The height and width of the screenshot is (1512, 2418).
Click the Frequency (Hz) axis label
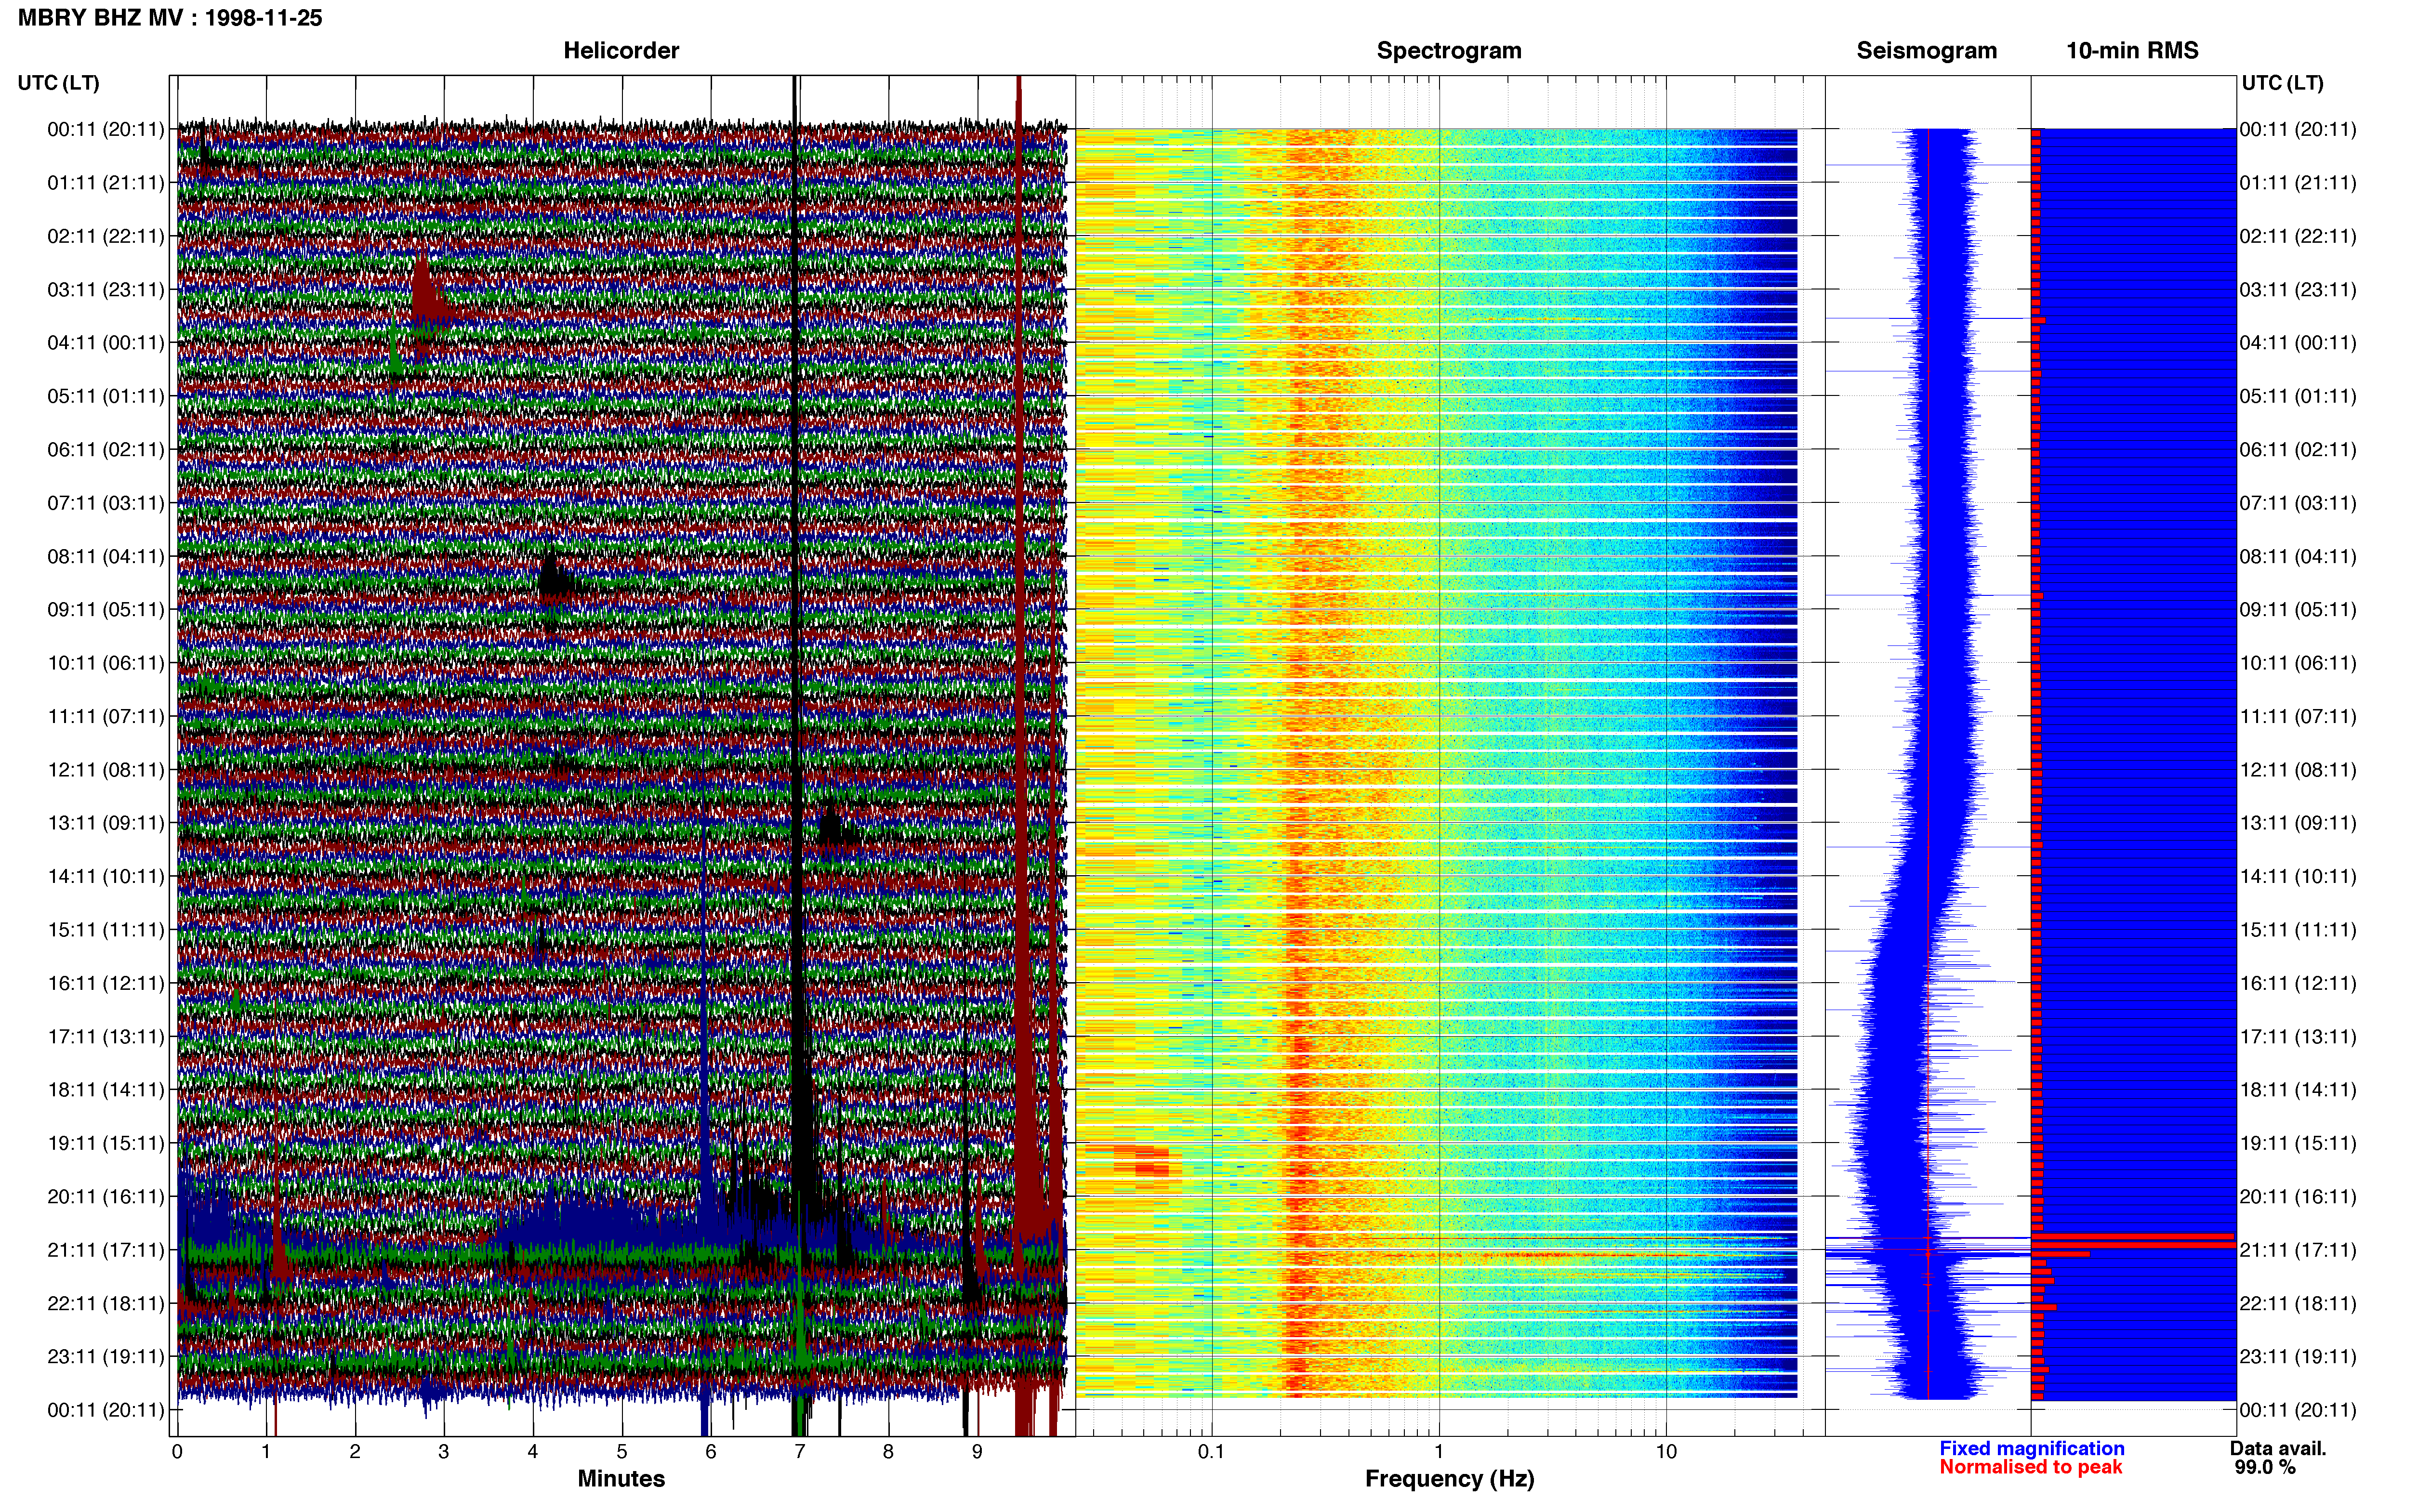tap(1449, 1479)
